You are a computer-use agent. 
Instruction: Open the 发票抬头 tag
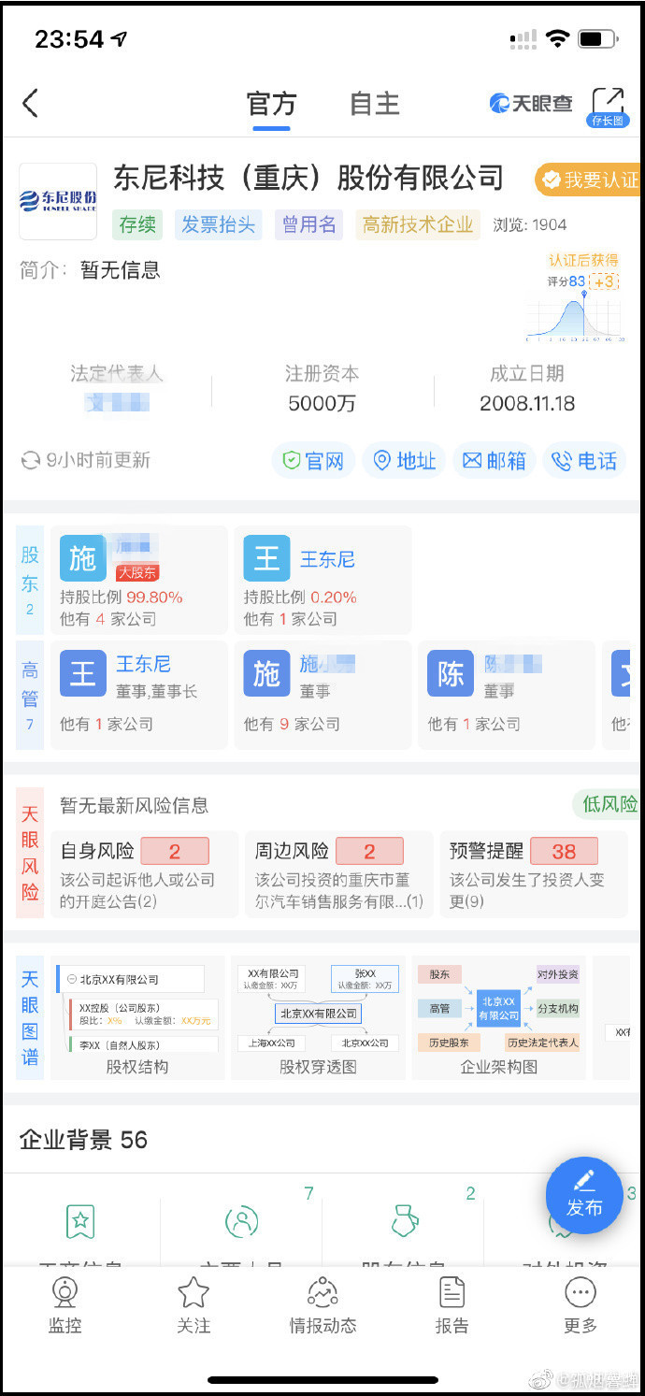(x=218, y=224)
